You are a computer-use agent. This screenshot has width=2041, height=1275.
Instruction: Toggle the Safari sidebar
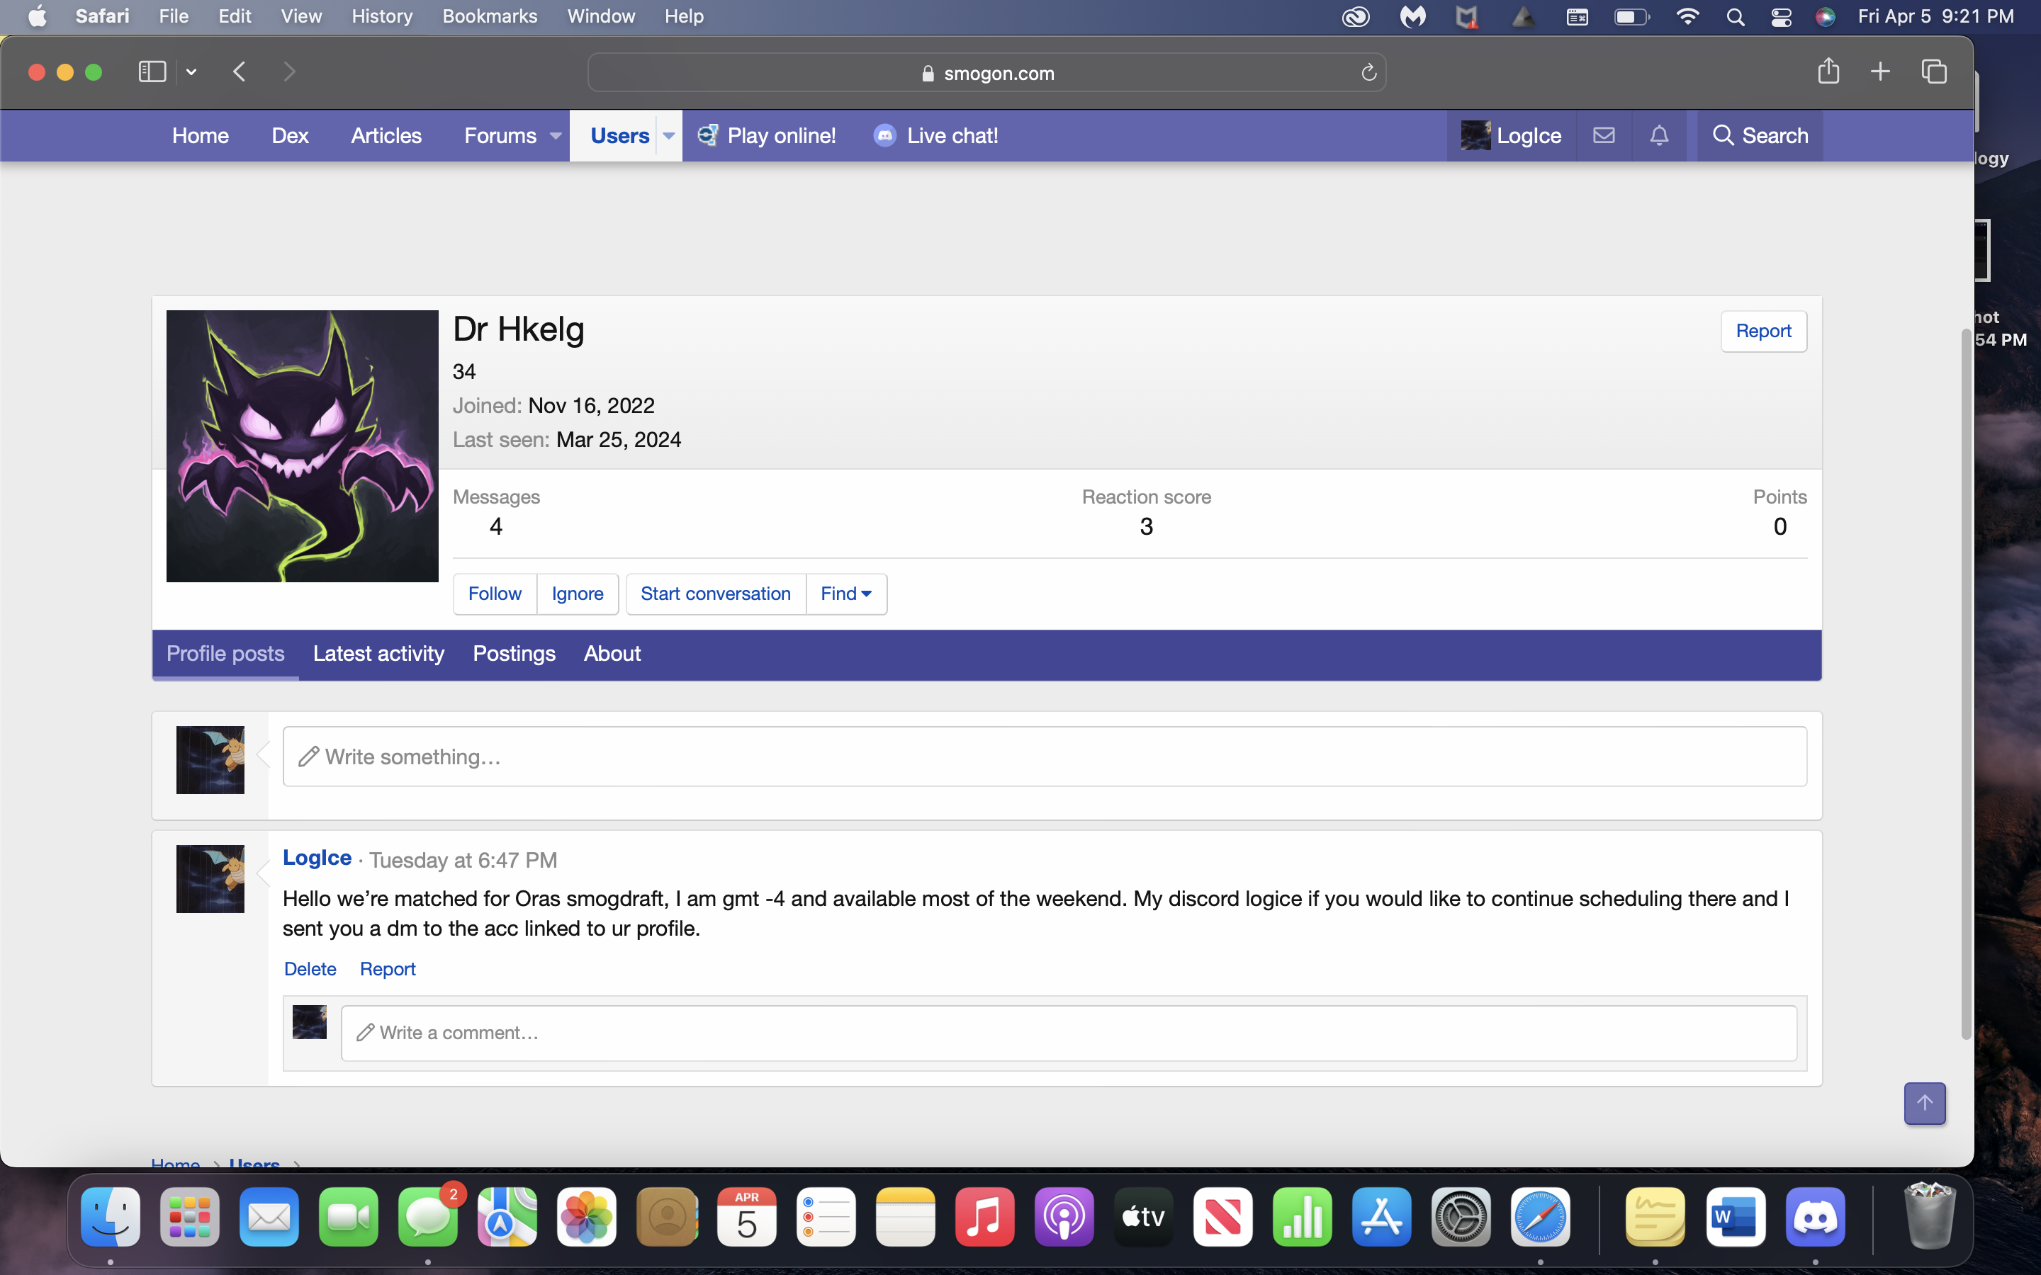click(x=152, y=72)
